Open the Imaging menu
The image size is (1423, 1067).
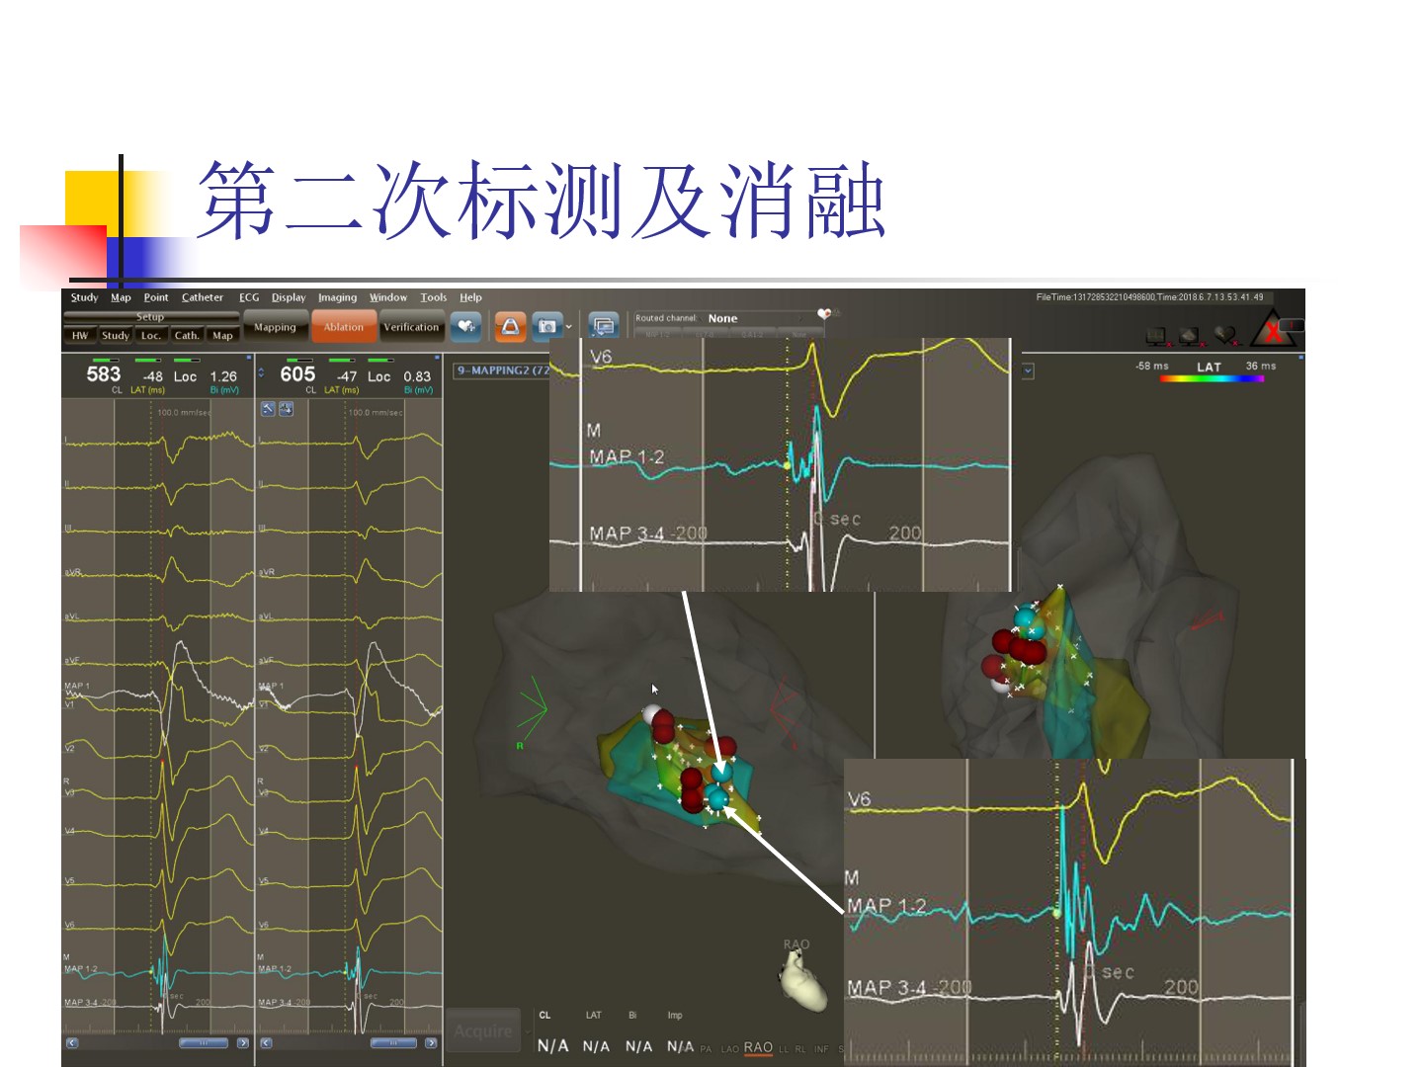point(337,297)
